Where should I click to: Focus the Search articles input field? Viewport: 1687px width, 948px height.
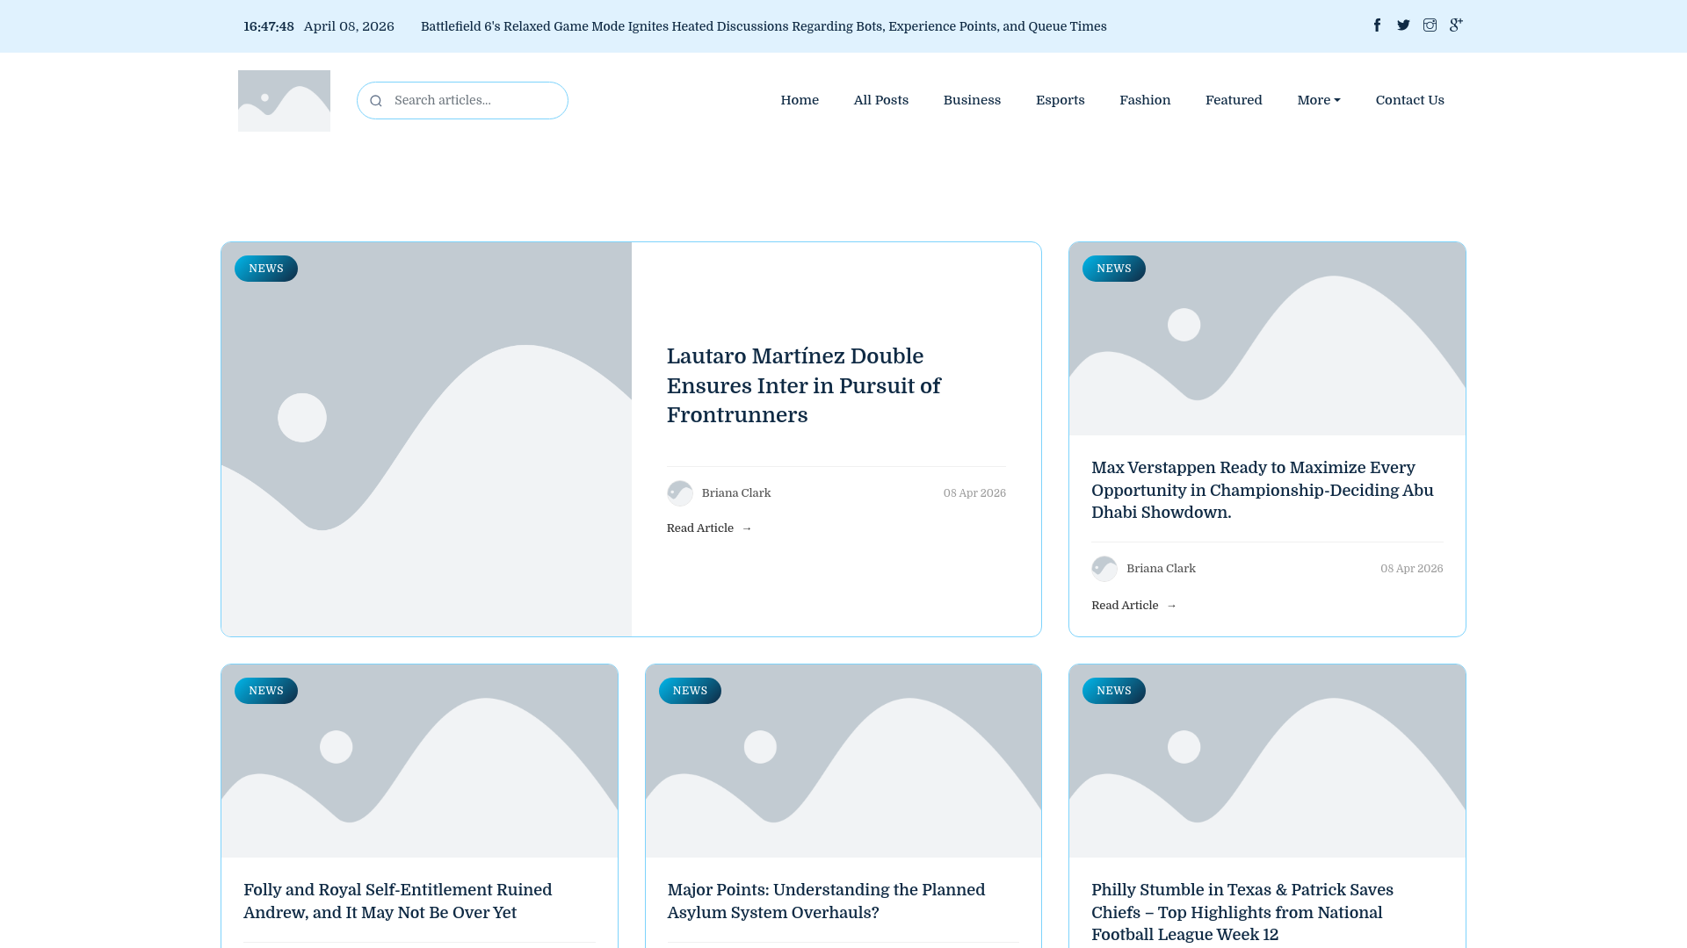tap(462, 100)
